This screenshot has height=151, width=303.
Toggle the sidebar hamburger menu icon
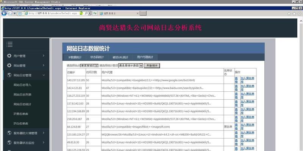tap(9, 44)
